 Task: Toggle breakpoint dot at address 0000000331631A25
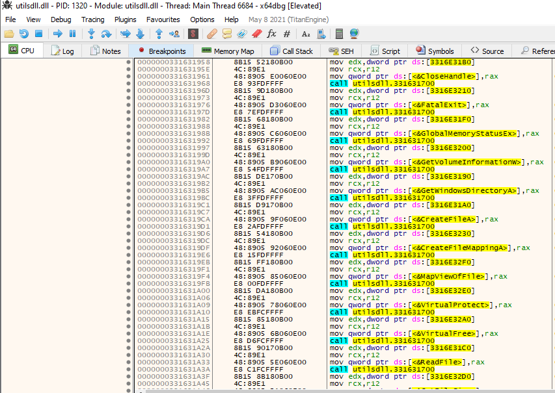pyautogui.click(x=128, y=340)
